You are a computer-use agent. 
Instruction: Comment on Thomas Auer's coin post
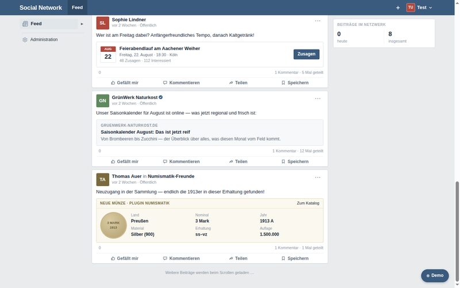(181, 259)
